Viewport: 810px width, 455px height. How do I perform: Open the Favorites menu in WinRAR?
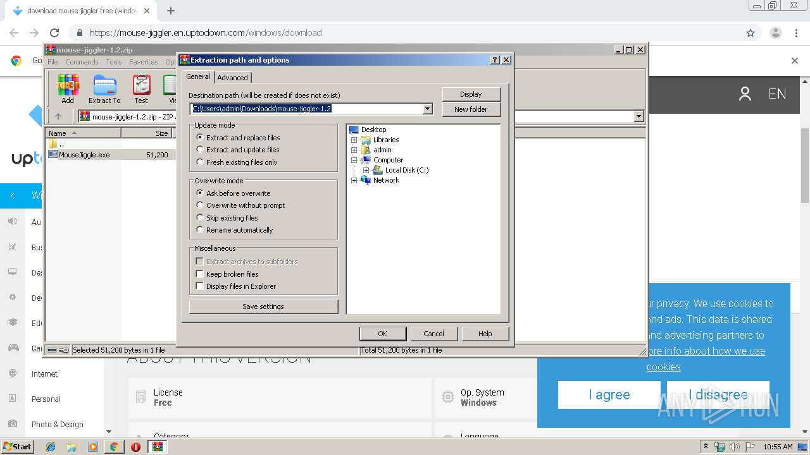pyautogui.click(x=144, y=62)
